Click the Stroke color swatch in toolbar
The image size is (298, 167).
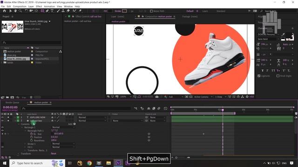(x=124, y=11)
